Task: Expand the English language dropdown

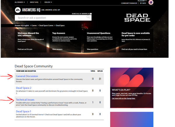Action: coord(47,2)
